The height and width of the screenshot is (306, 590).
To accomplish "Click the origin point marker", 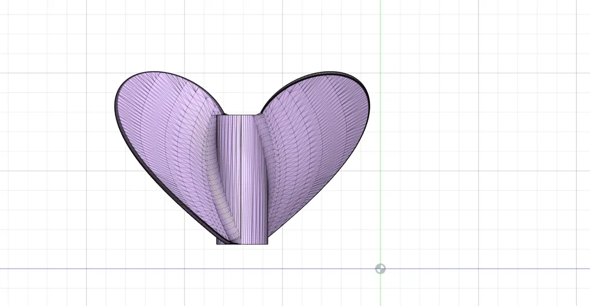I will [x=380, y=268].
